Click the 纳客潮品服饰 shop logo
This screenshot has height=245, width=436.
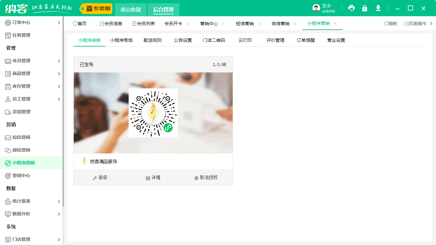84,161
